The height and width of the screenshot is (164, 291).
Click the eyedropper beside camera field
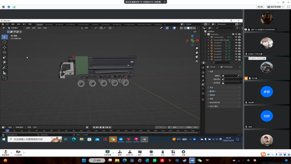coord(238,76)
